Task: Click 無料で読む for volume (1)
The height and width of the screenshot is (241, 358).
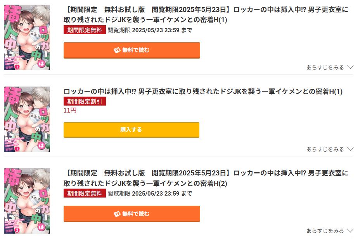Action: tap(131, 50)
